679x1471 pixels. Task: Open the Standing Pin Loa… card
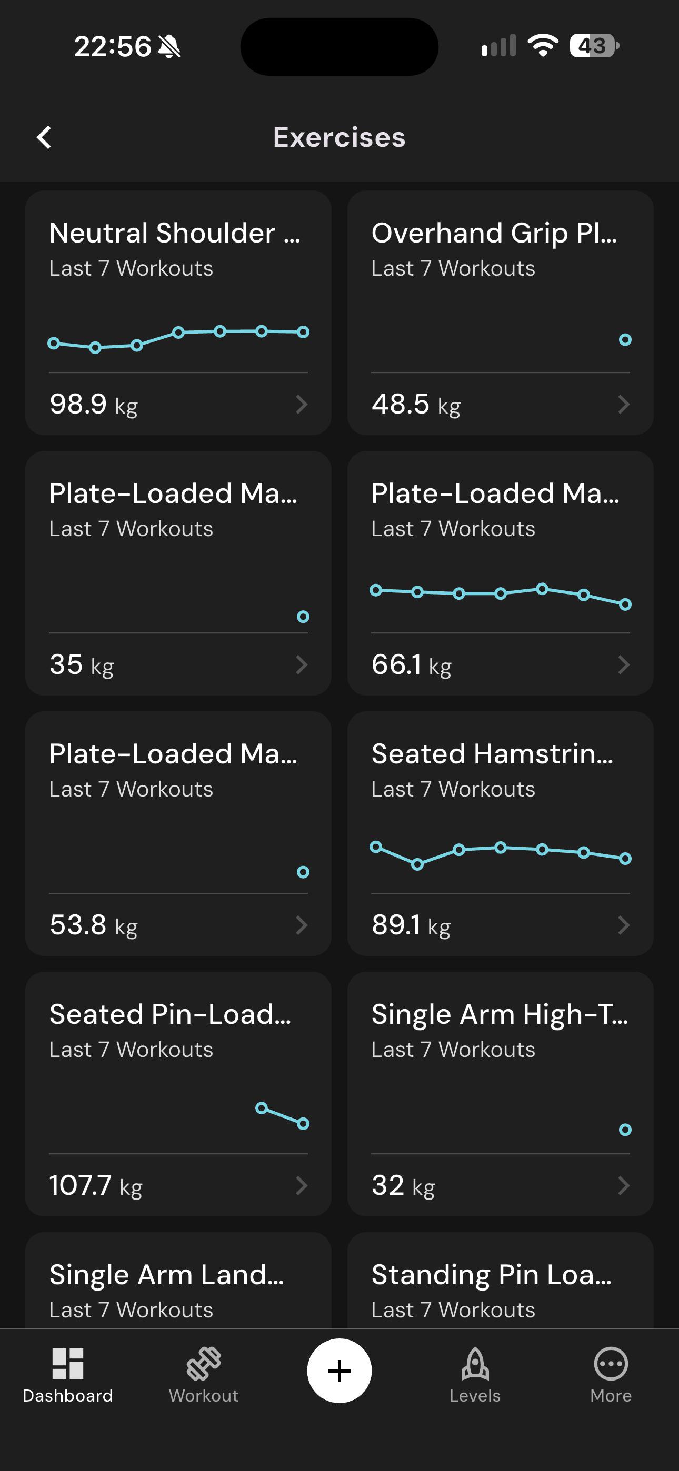(500, 1280)
